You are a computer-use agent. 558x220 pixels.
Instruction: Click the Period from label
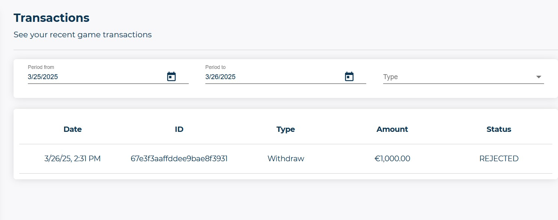(x=41, y=67)
